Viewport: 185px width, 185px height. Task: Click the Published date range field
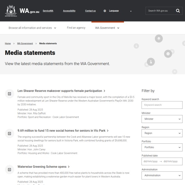point(162,161)
